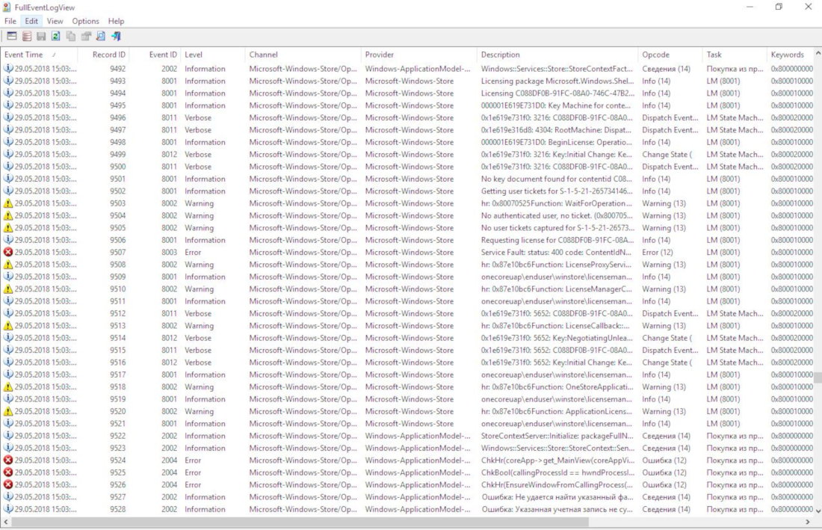Click the warning icon on record 9503
The height and width of the screenshot is (530, 822).
(x=8, y=203)
